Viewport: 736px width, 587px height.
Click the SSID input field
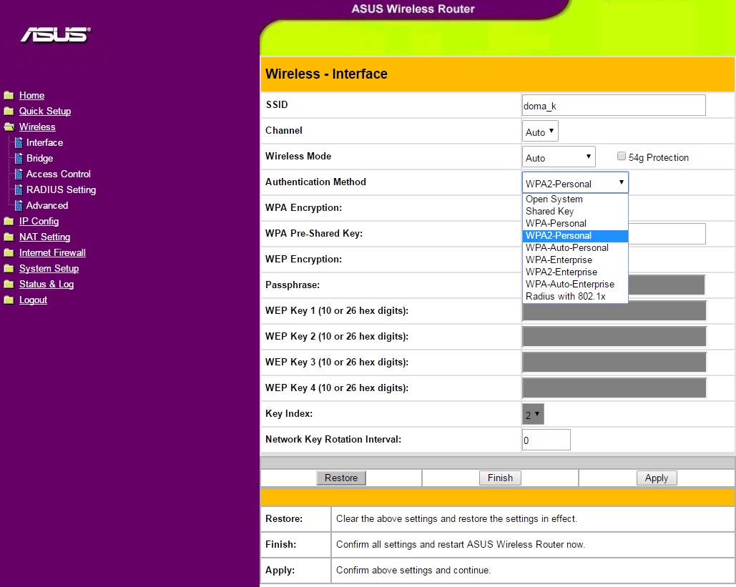coord(614,106)
